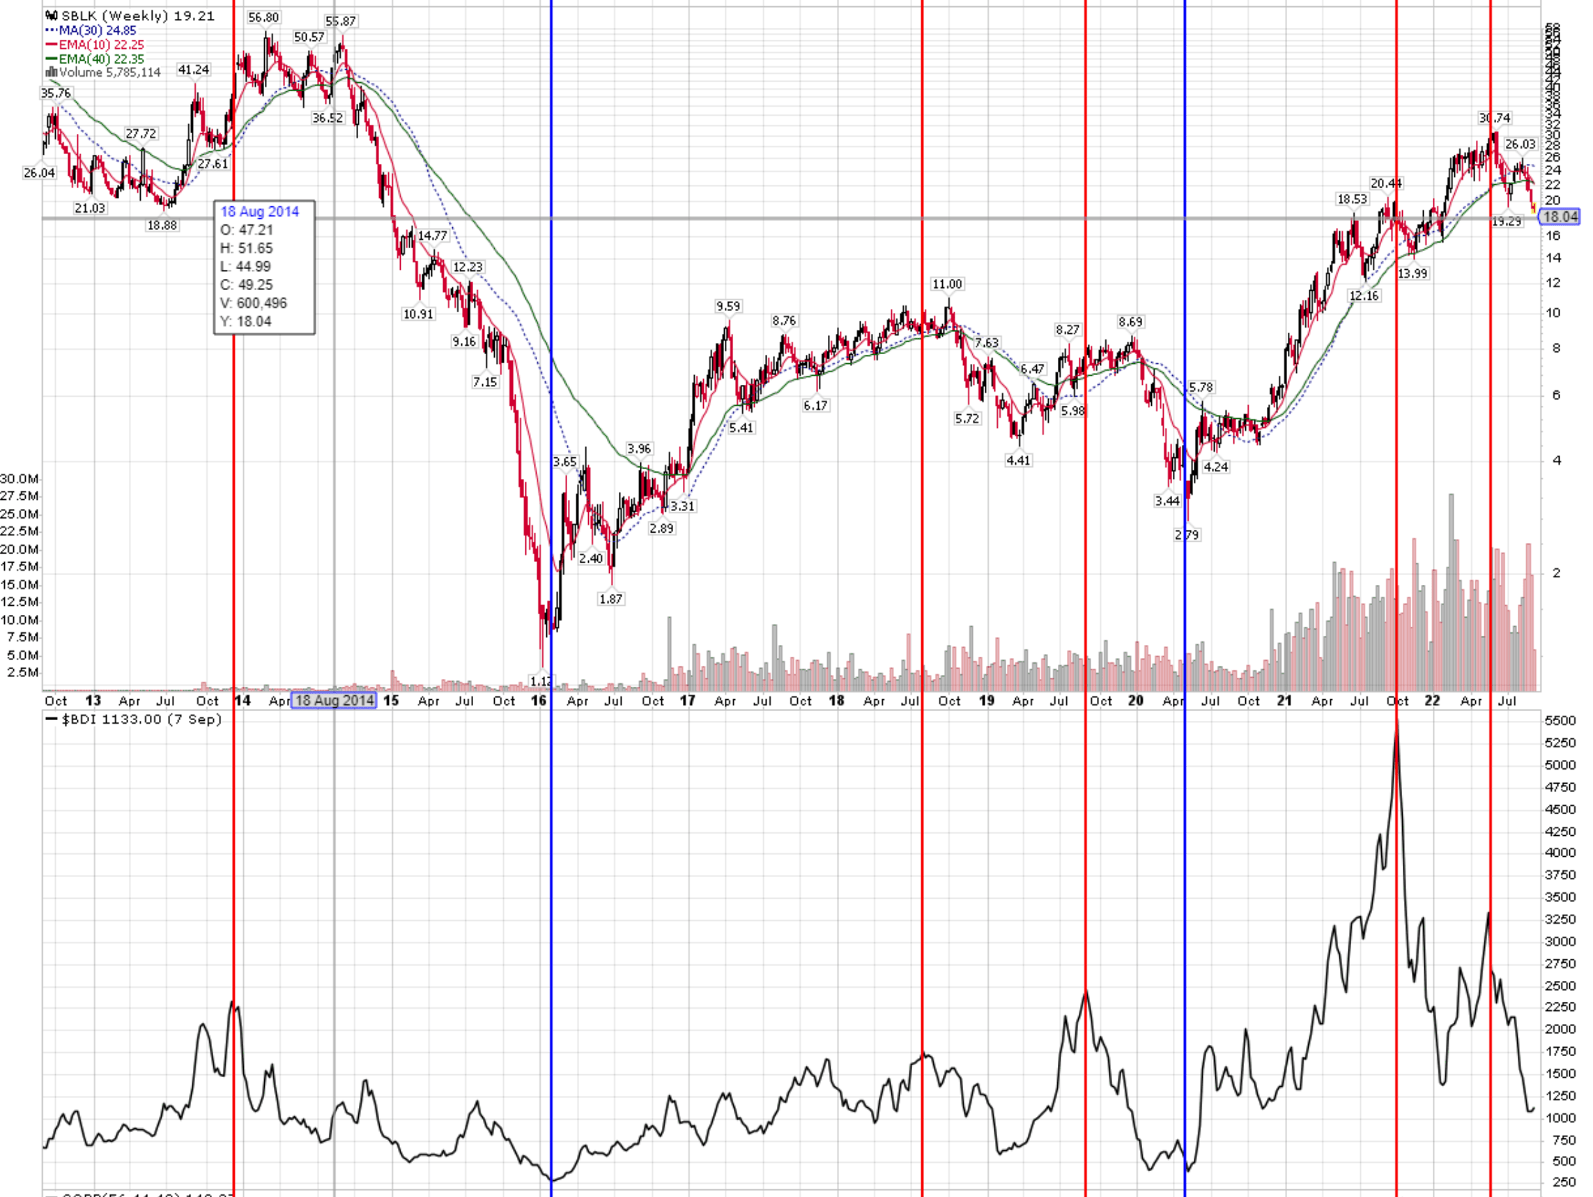Click the 56.80 high price label
Viewport: 1593px width, 1197px height.
click(x=263, y=17)
